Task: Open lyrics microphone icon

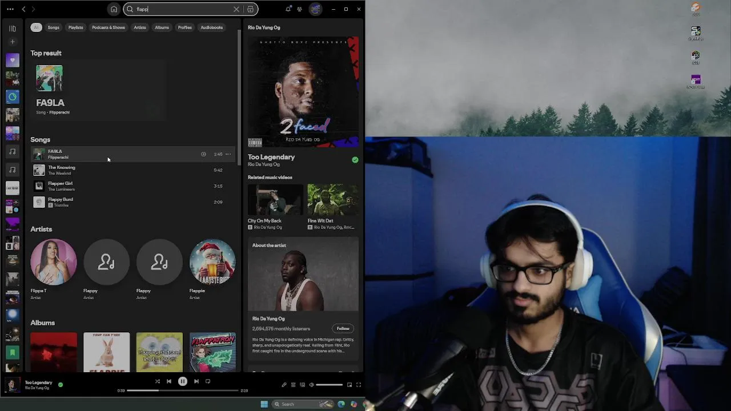Action: (284, 385)
